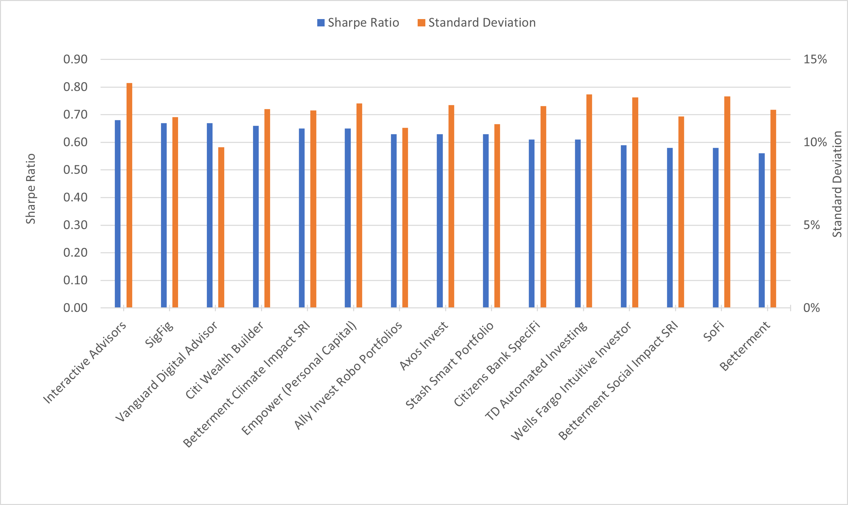The image size is (848, 505).
Task: Click Axos Invest blue Sharpe Ratio bar
Action: pyautogui.click(x=440, y=221)
